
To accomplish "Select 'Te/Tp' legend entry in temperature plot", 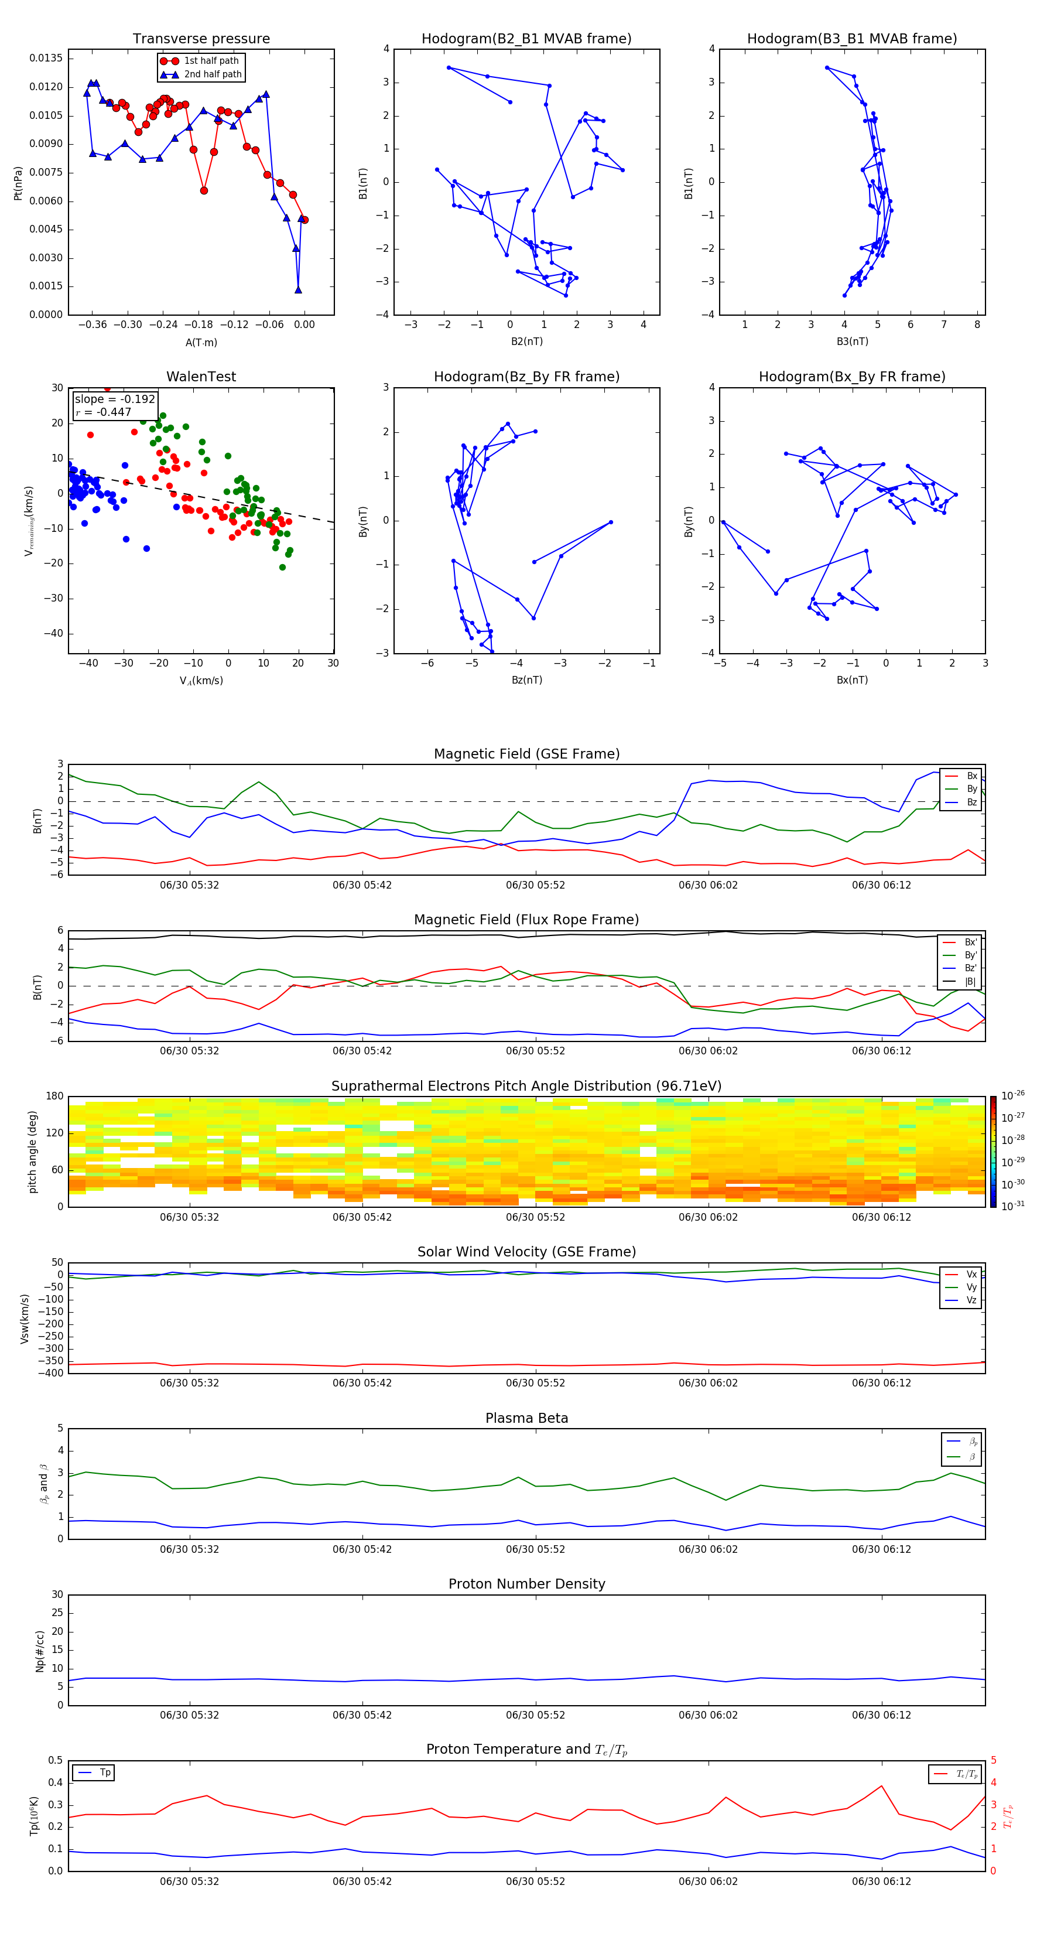I will pyautogui.click(x=956, y=1774).
